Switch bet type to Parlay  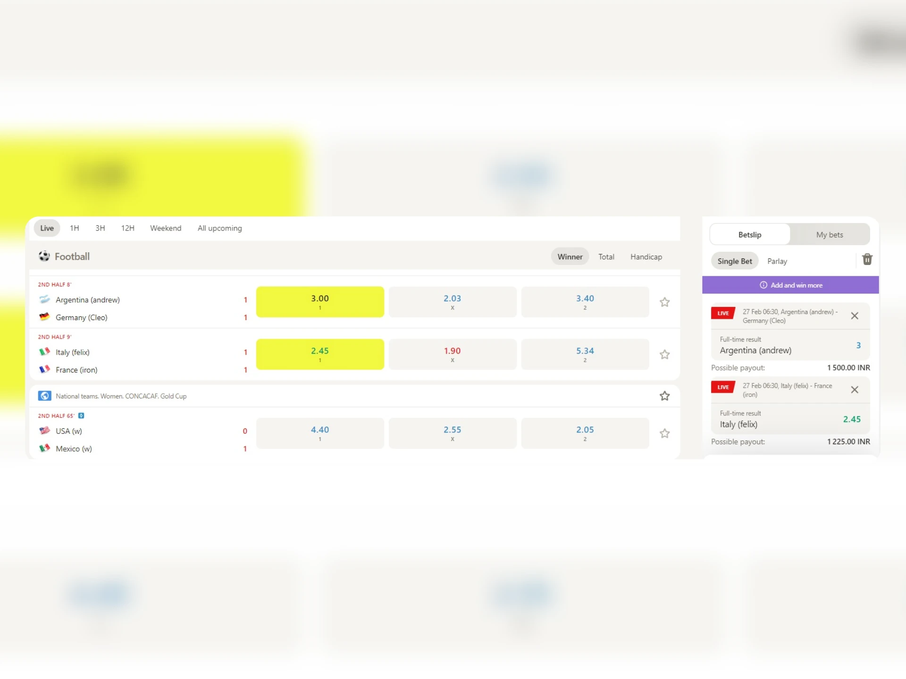(777, 261)
